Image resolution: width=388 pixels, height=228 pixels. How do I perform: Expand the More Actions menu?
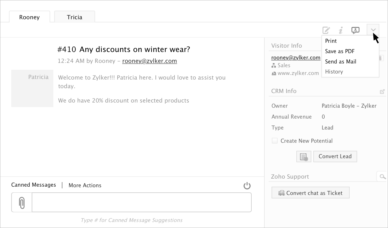click(85, 186)
